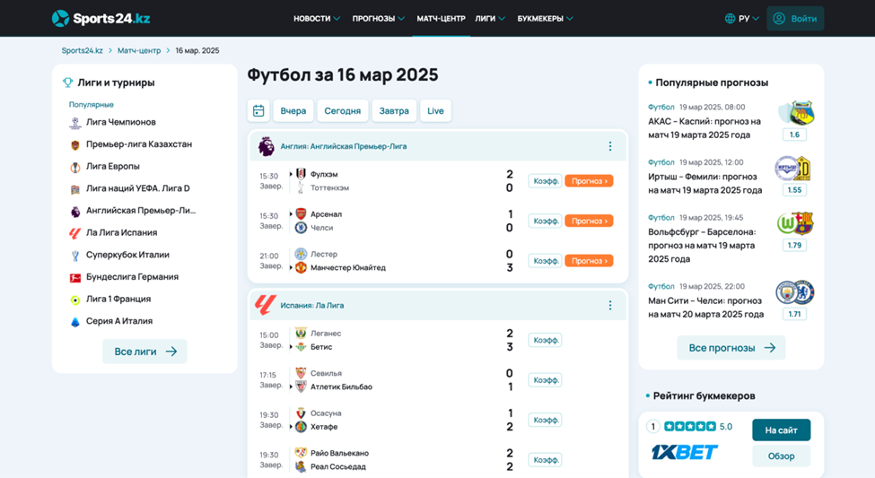The image size is (875, 478).
Task: Click Коэфф. button for Райо Вальекано match
Action: 546,459
